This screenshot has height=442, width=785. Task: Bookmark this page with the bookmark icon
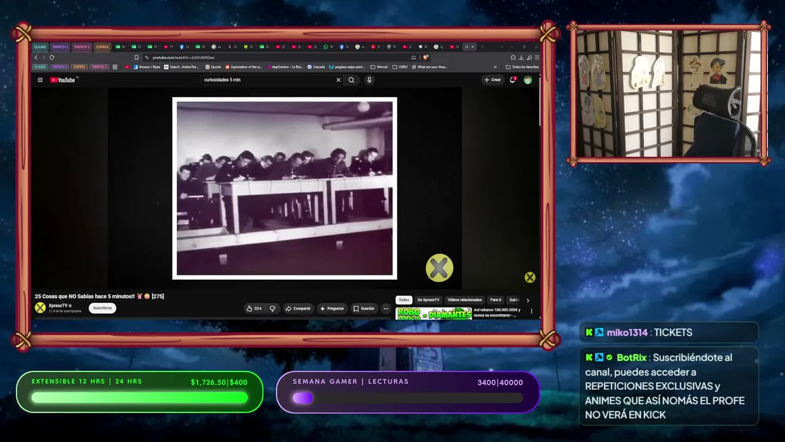136,57
